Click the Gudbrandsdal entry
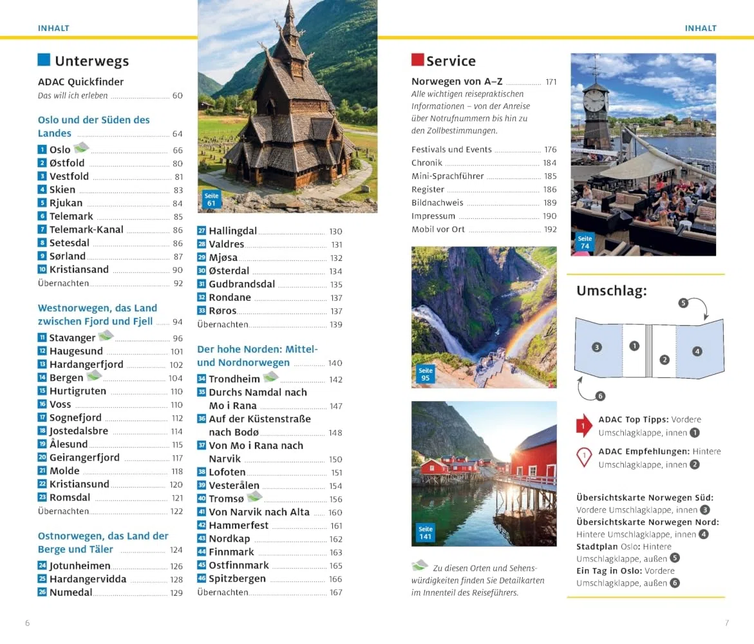The height and width of the screenshot is (644, 754). [x=270, y=284]
